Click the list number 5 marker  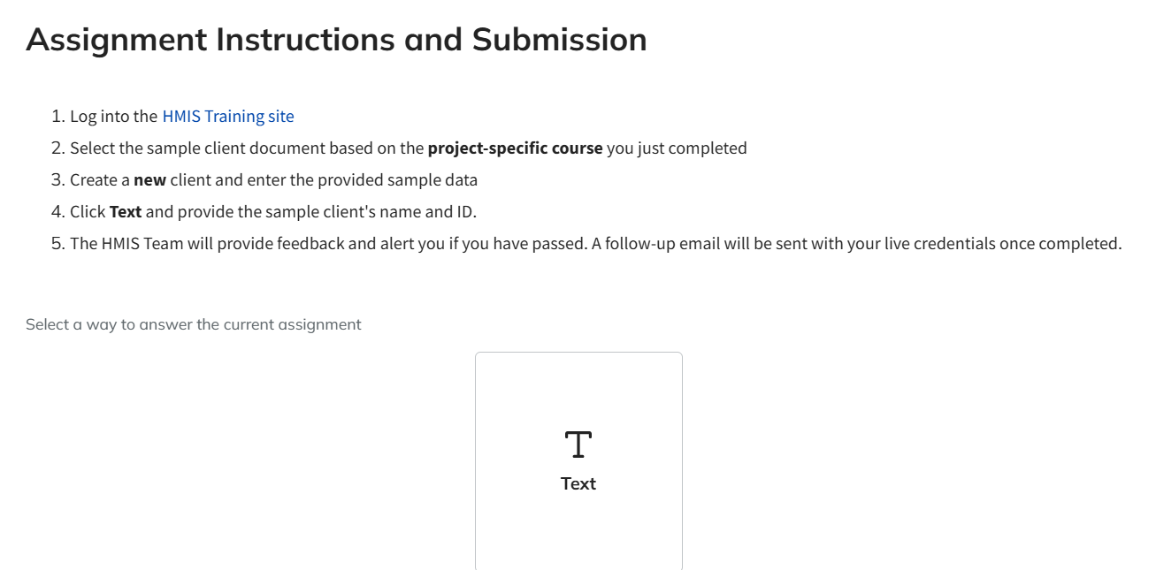pos(57,244)
